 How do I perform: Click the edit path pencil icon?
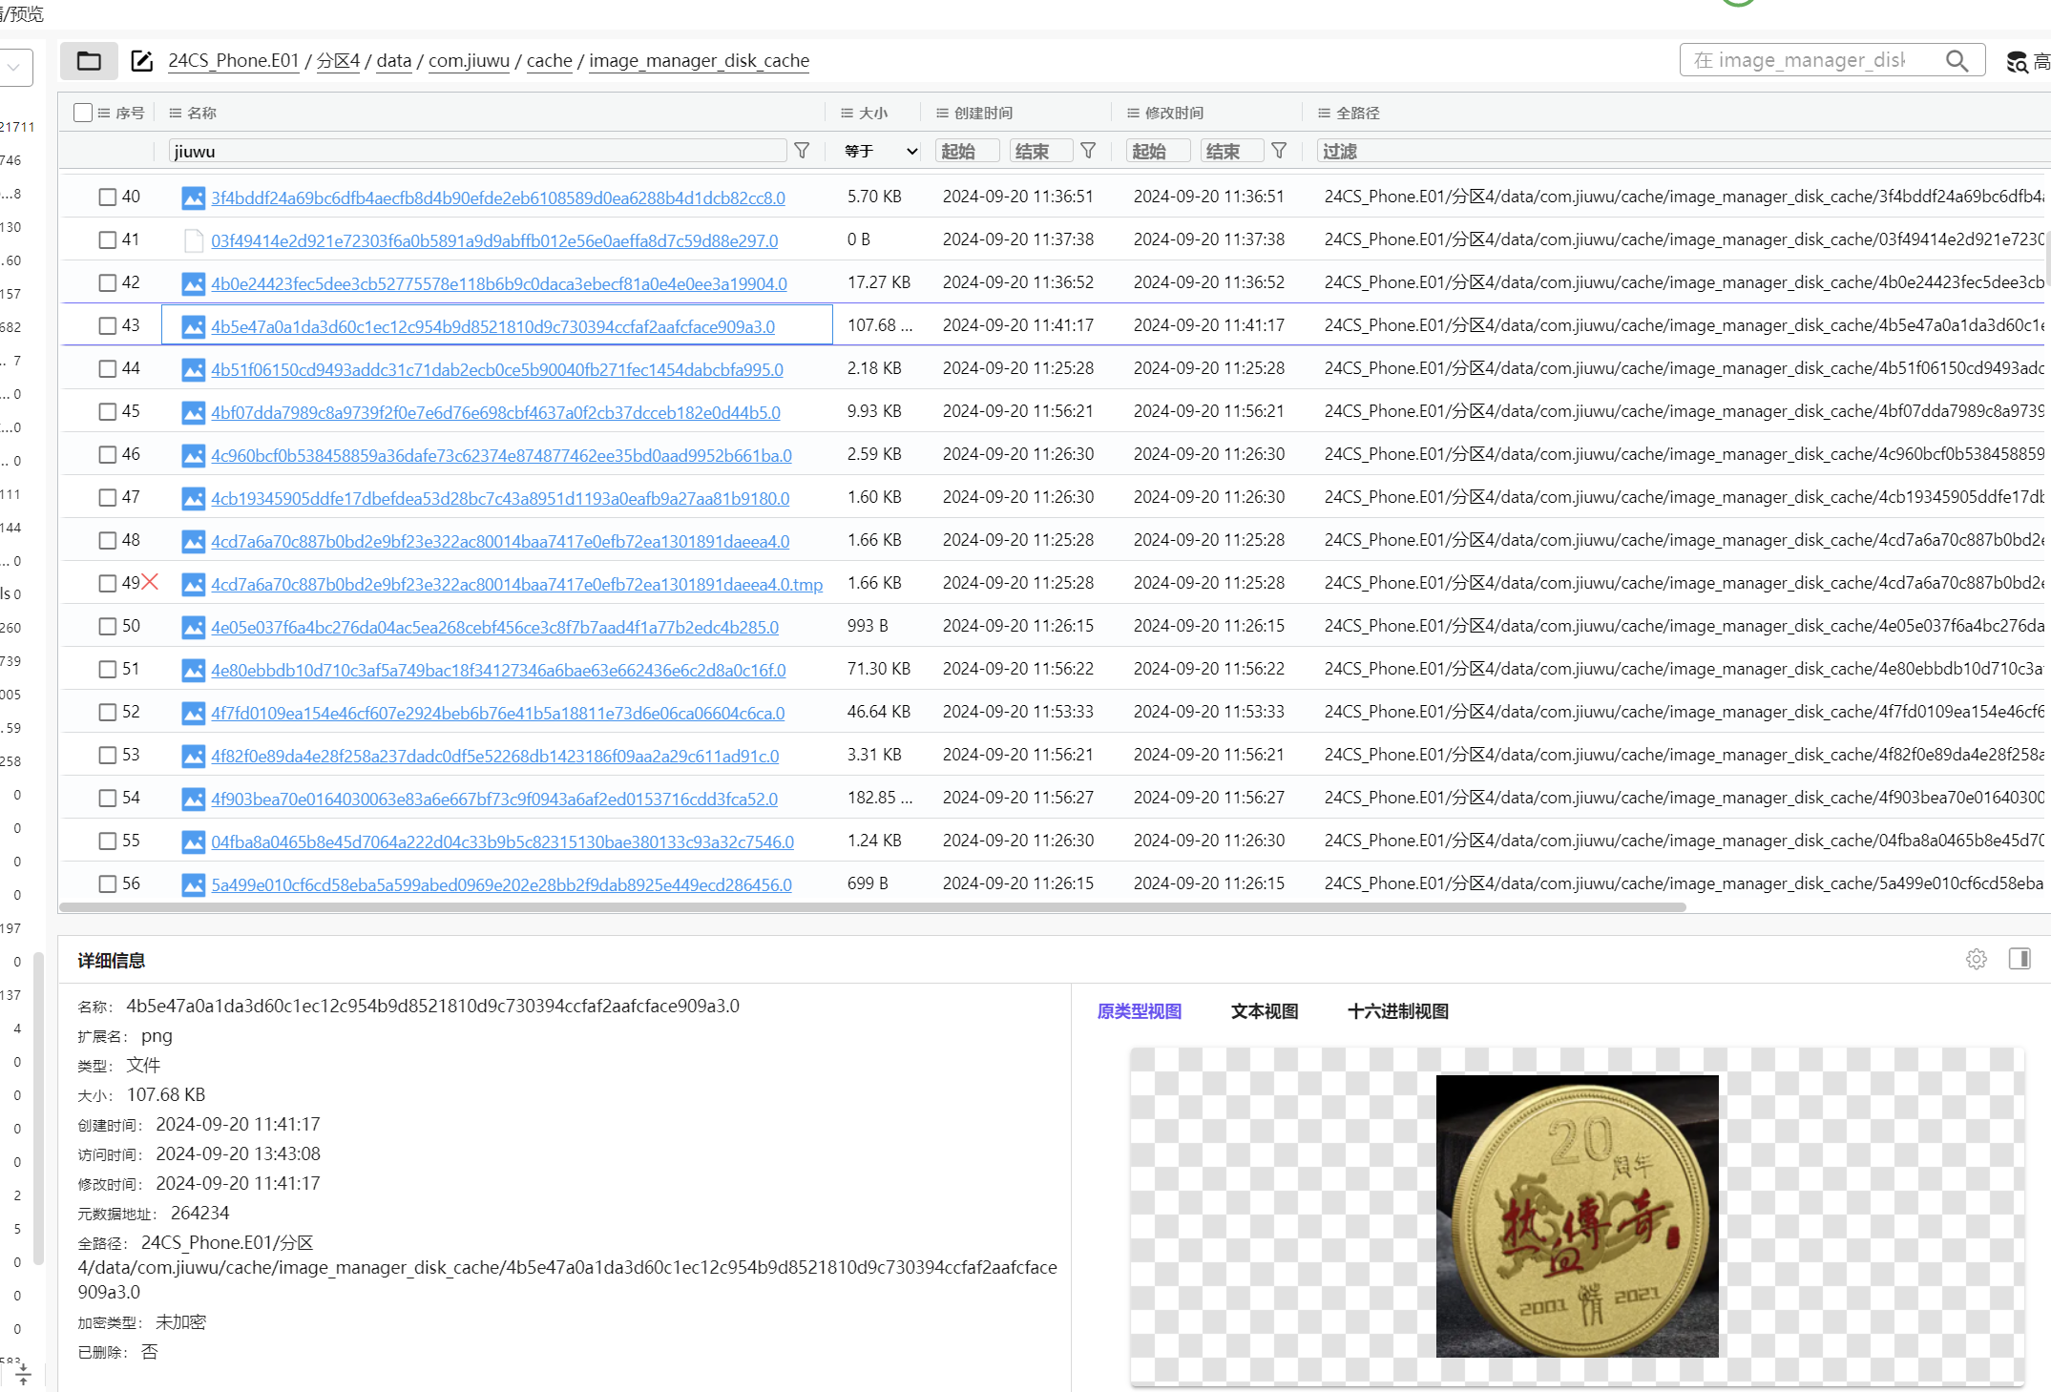click(x=141, y=61)
